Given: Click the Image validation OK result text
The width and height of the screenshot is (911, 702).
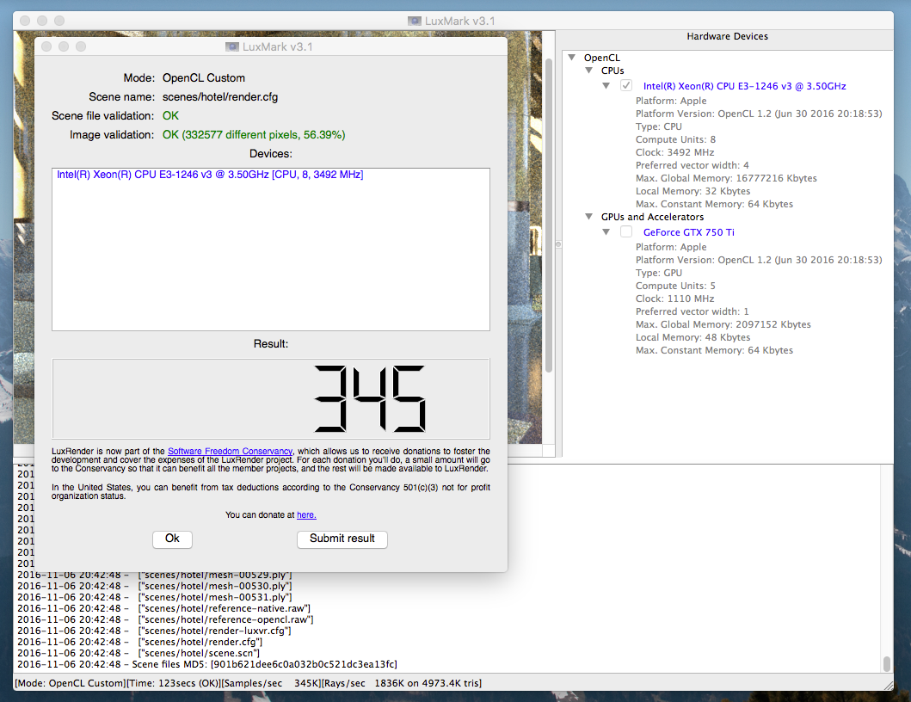Looking at the screenshot, I should click(x=254, y=135).
